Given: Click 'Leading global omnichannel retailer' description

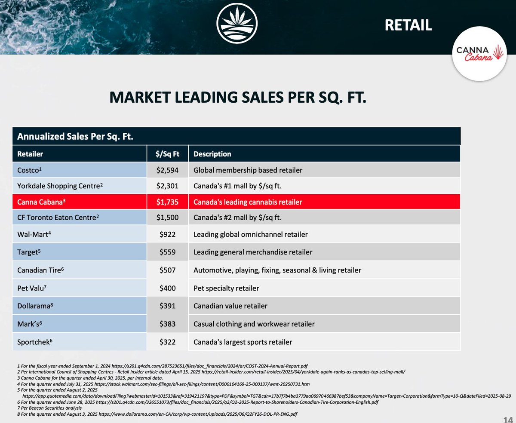Looking at the screenshot, I should click(251, 235).
